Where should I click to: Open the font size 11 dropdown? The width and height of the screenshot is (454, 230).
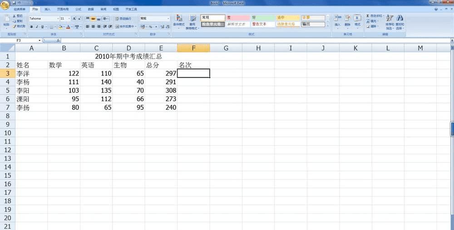(69, 19)
